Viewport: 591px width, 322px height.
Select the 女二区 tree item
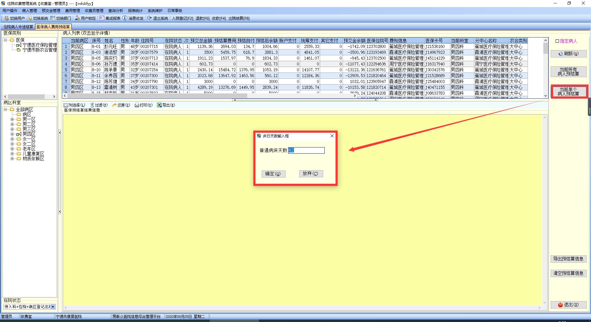tap(29, 144)
